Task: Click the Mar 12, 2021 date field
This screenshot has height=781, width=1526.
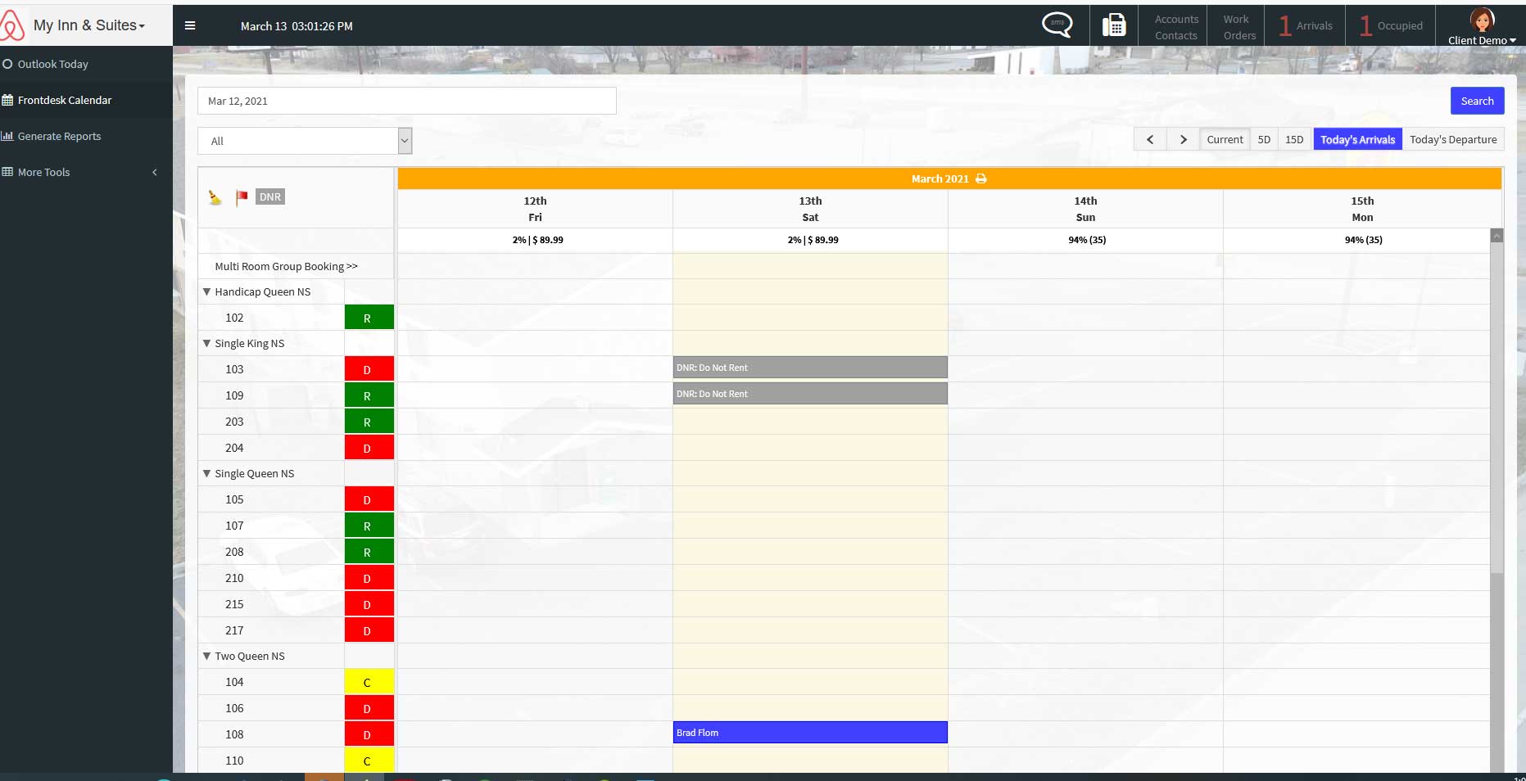Action: click(406, 101)
